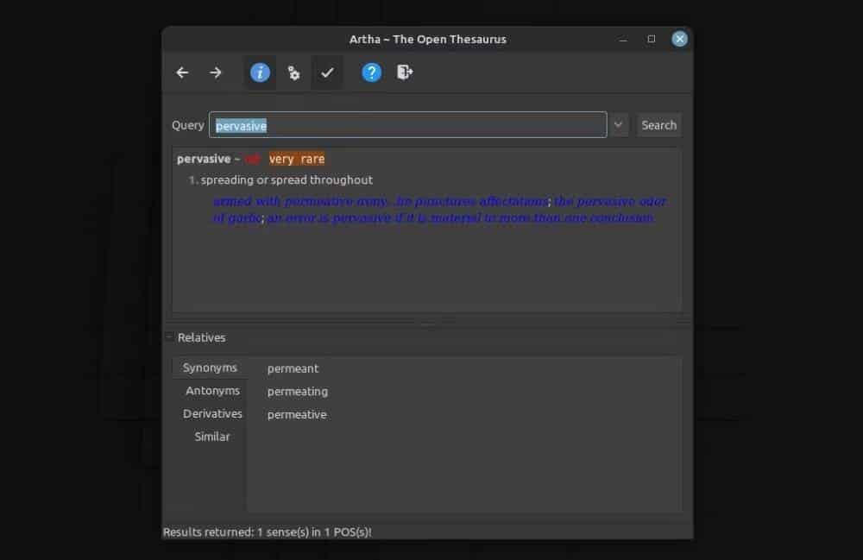Image resolution: width=863 pixels, height=560 pixels.
Task: Open the query history dropdown
Action: click(618, 124)
